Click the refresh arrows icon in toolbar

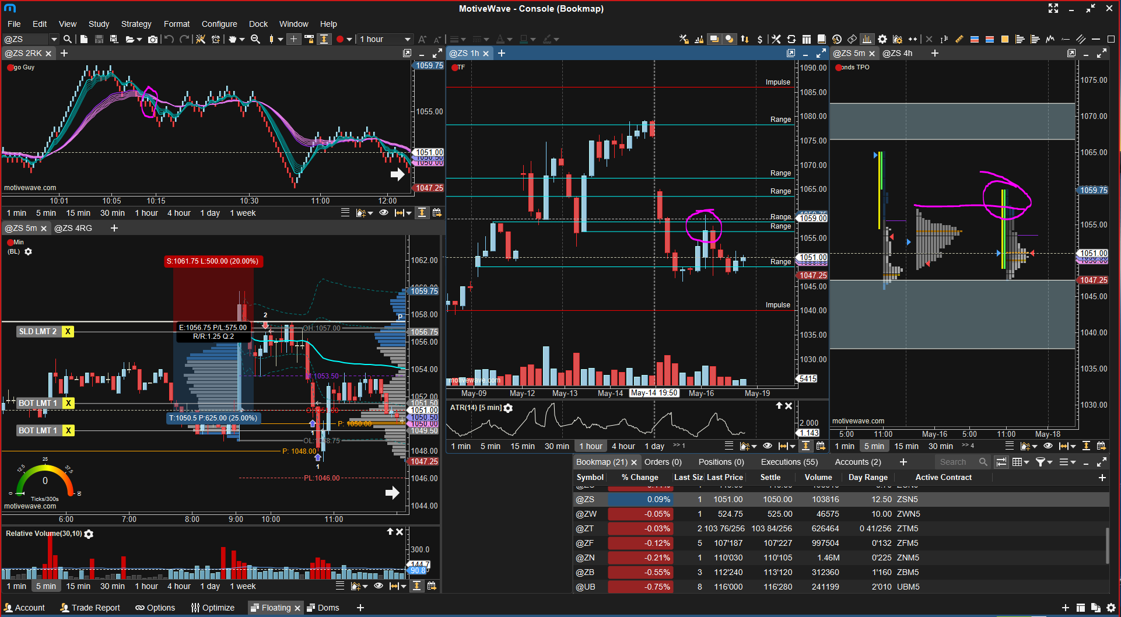[x=791, y=39]
